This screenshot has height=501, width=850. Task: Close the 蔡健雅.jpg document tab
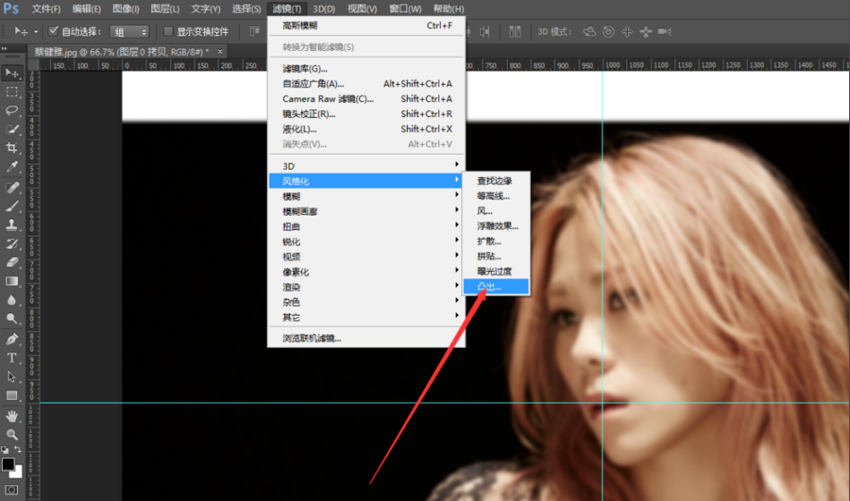[220, 52]
